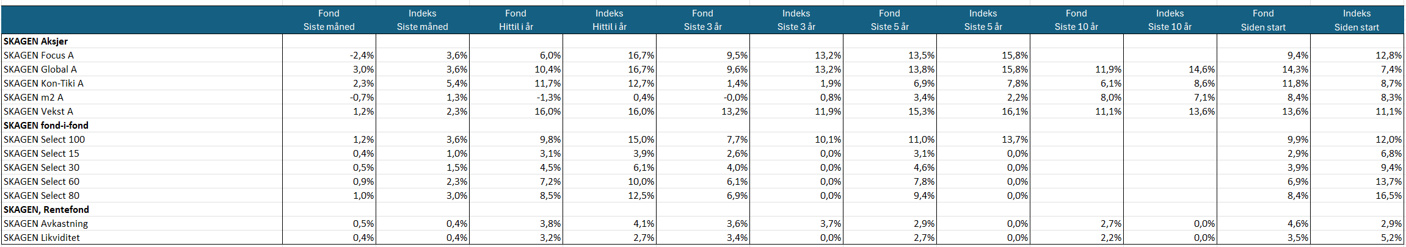
Task: Click the 16,5% value for SKAGEN Select 80
Action: tap(1390, 196)
